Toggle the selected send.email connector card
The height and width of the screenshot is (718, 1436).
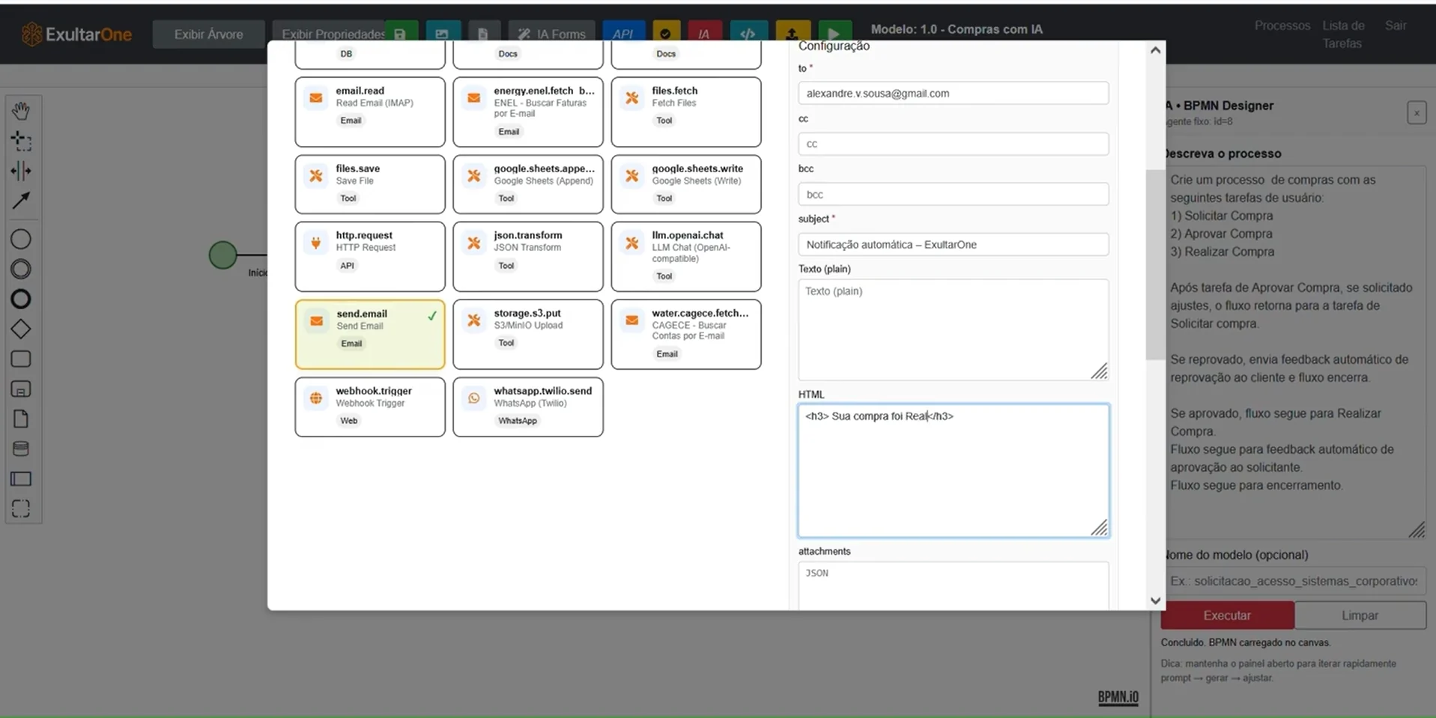coord(370,334)
